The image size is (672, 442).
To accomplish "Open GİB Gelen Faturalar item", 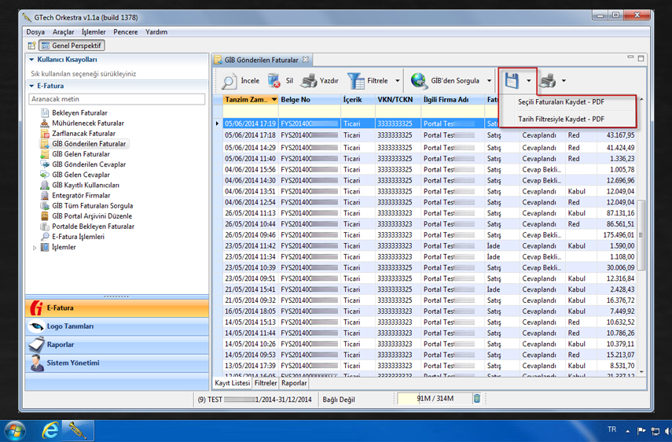I will point(81,154).
